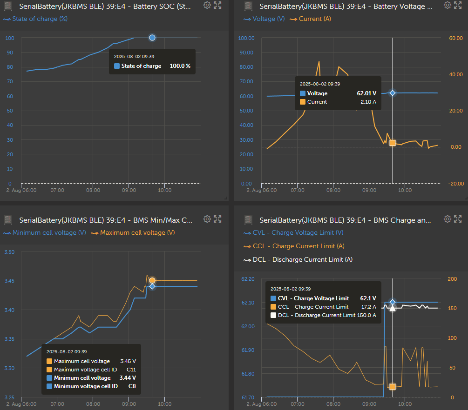Expand Battery SOC widget to fullscreen
Screen dimensions: 468x410
pos(217,5)
